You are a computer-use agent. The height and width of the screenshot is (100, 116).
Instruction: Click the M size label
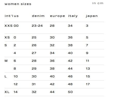click(6, 61)
